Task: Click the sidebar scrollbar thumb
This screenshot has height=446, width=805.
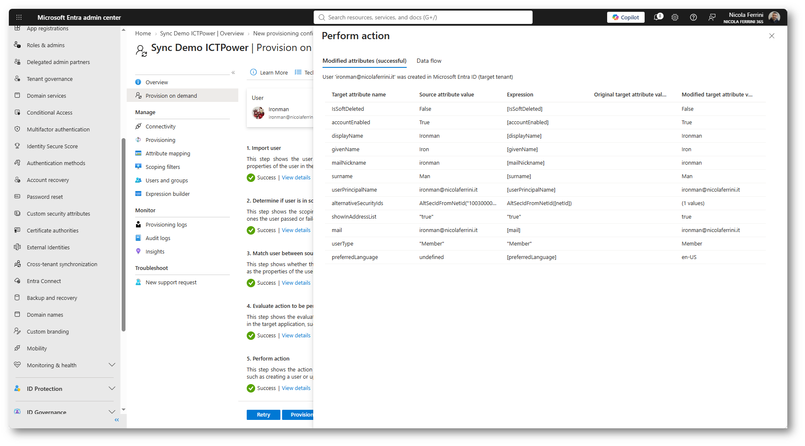Action: 123,235
